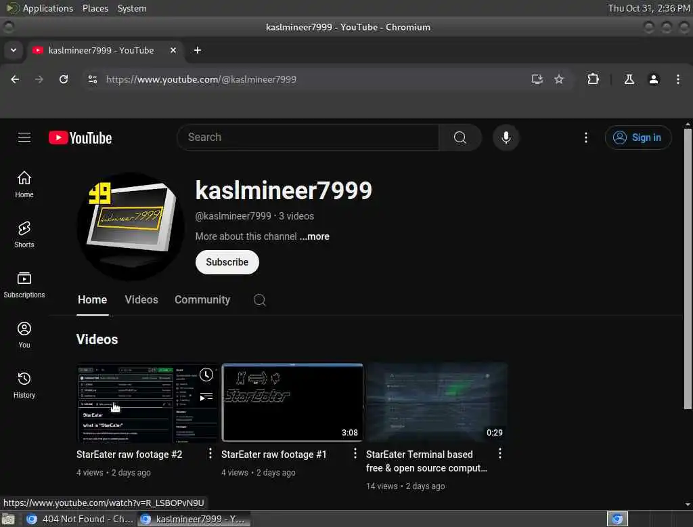
Task: Open StarEater raw footage #1 title link
Action: click(273, 455)
